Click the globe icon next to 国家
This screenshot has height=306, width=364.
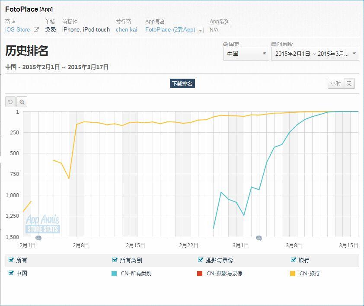[225, 44]
